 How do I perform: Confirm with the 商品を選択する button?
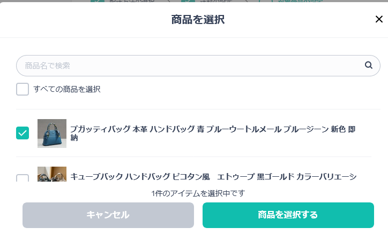tap(288, 215)
